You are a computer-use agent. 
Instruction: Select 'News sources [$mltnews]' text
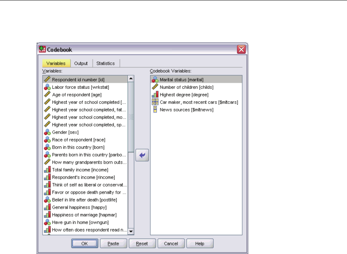[186, 110]
